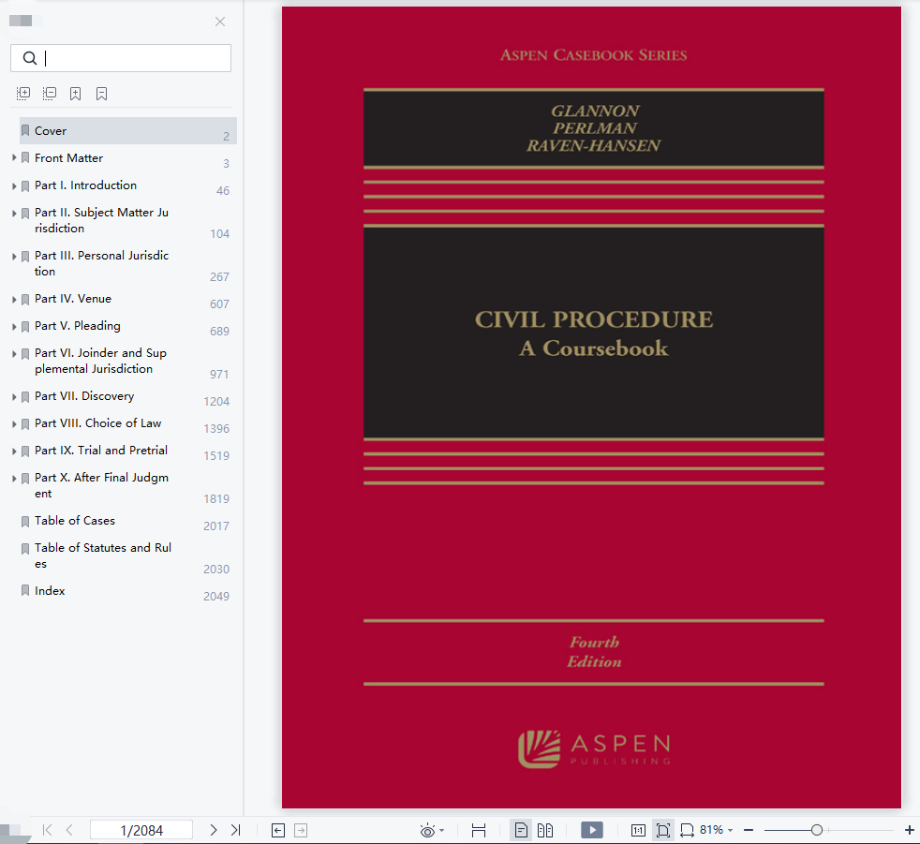This screenshot has height=844, width=920.
Task: Click the bookmark flag icon beside Index
Action: pyautogui.click(x=25, y=591)
